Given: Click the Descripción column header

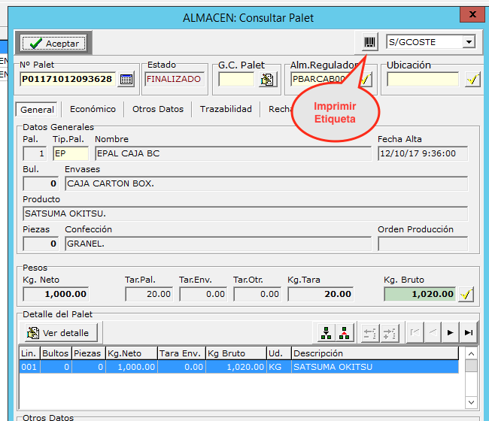Looking at the screenshot, I should [374, 353].
